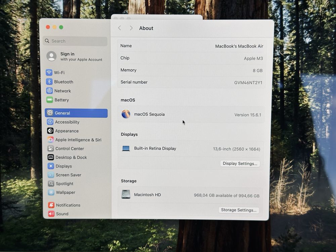Screen dimensions: 336x252
Task: Select the macOS Sequoia row label
Action: coord(150,114)
